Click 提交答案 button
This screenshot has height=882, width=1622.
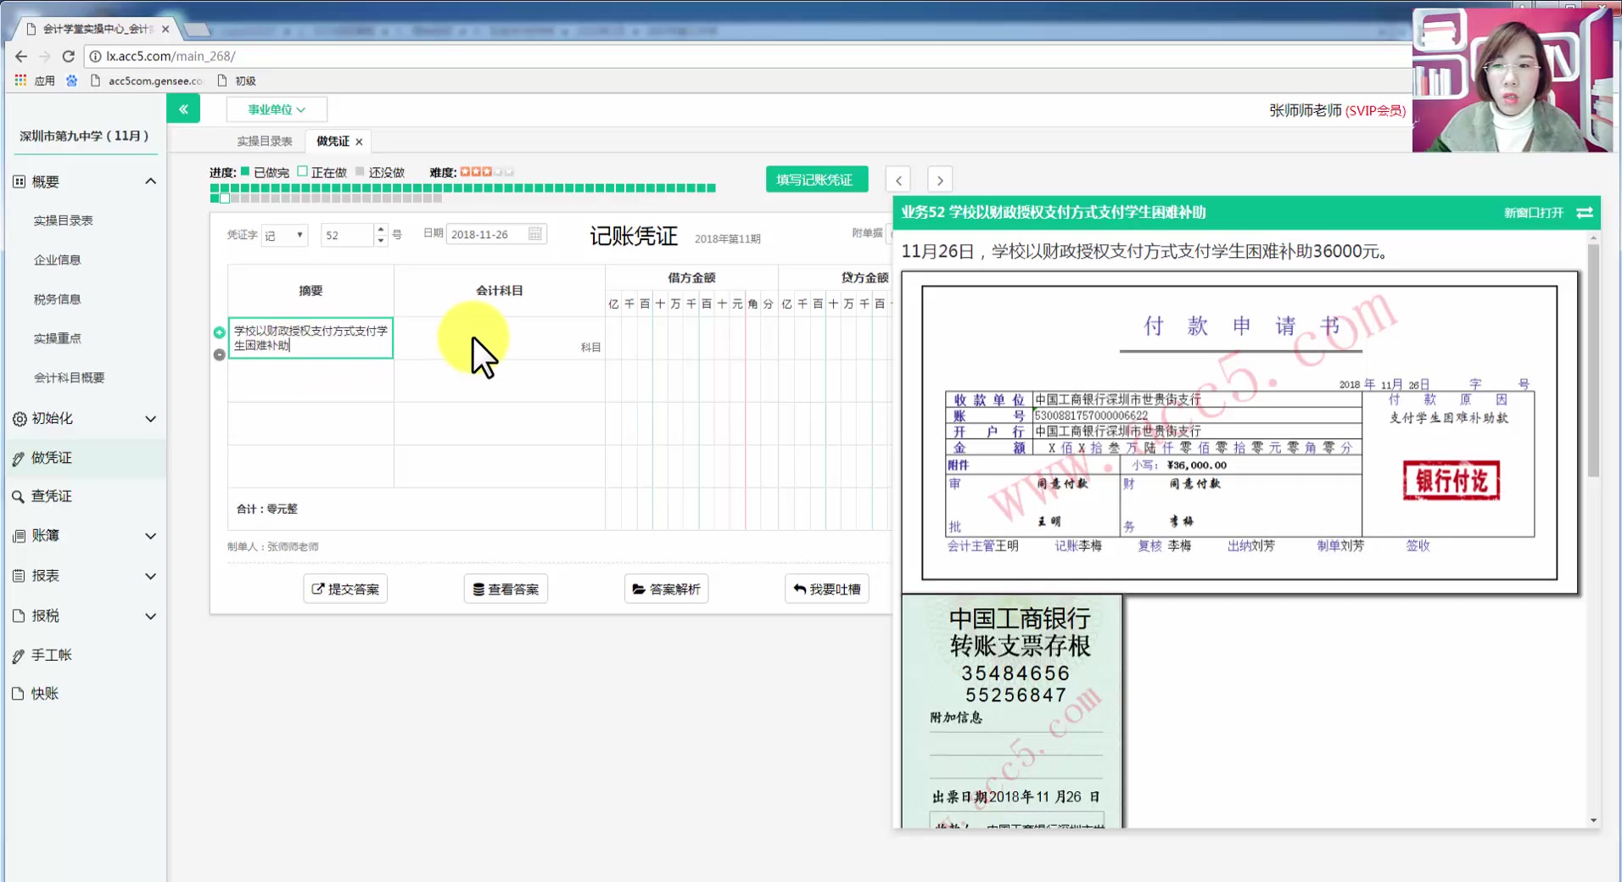345,589
